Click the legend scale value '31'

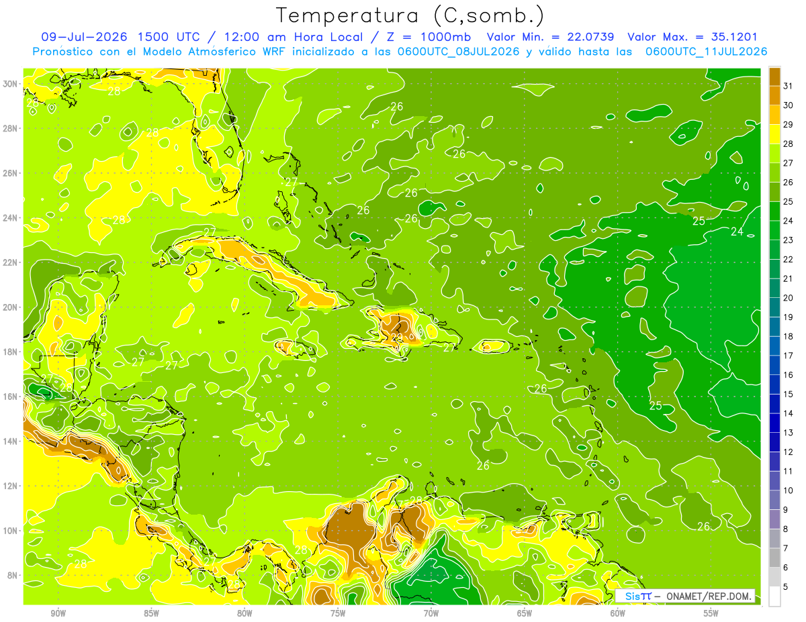(x=789, y=85)
